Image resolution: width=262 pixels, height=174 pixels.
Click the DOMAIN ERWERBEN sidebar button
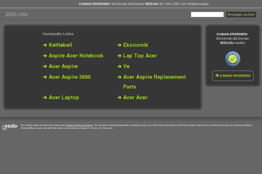(233, 76)
